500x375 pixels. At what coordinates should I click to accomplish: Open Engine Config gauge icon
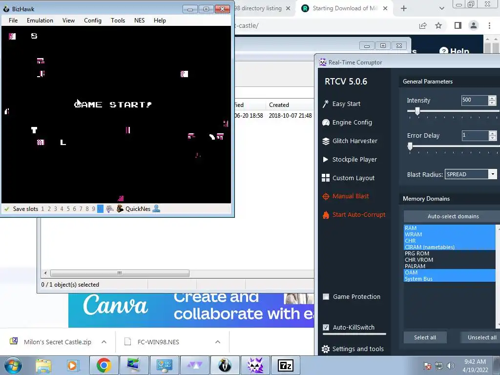(x=326, y=123)
